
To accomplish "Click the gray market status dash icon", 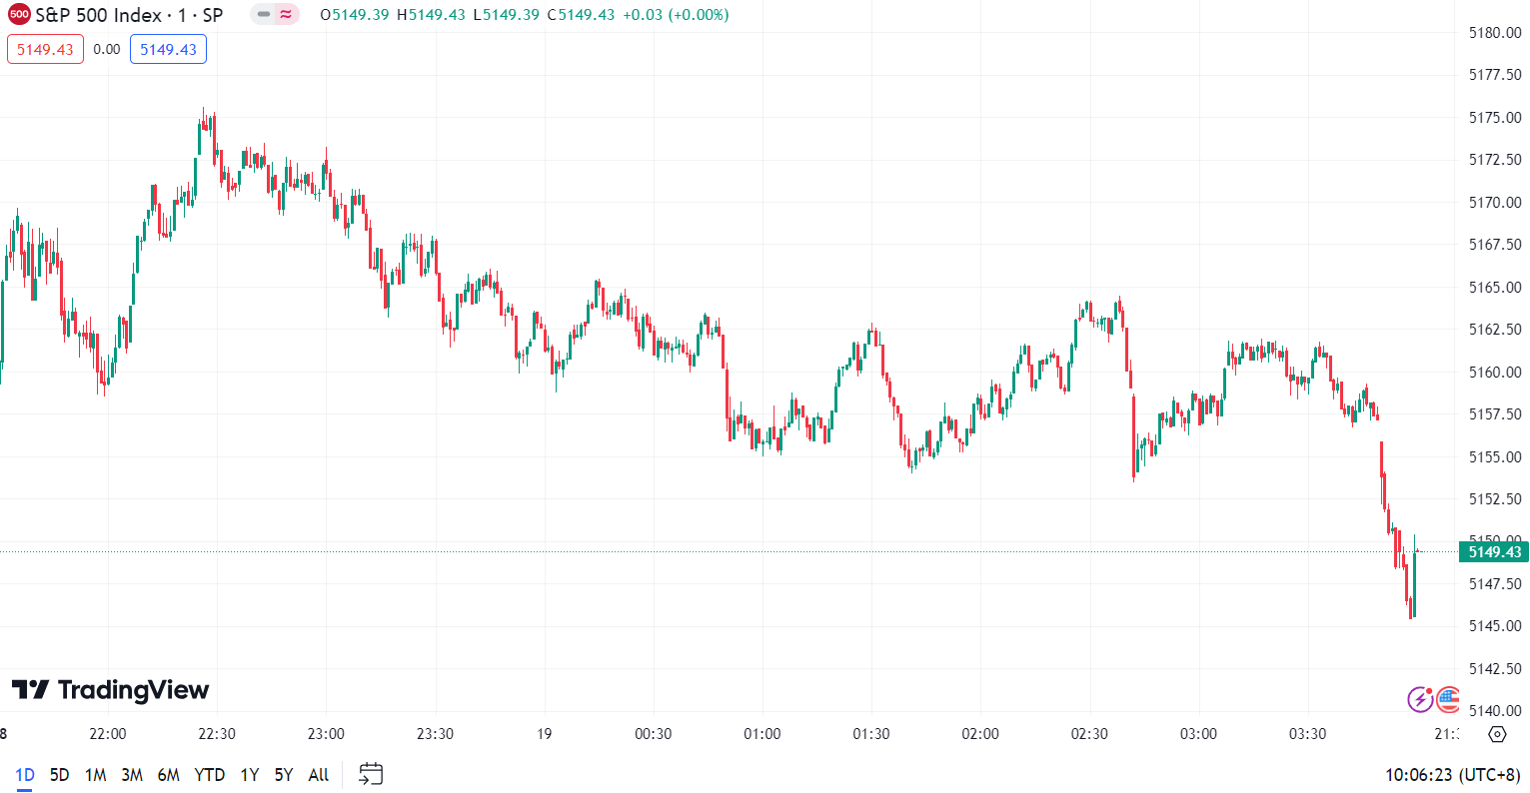I will [x=264, y=15].
